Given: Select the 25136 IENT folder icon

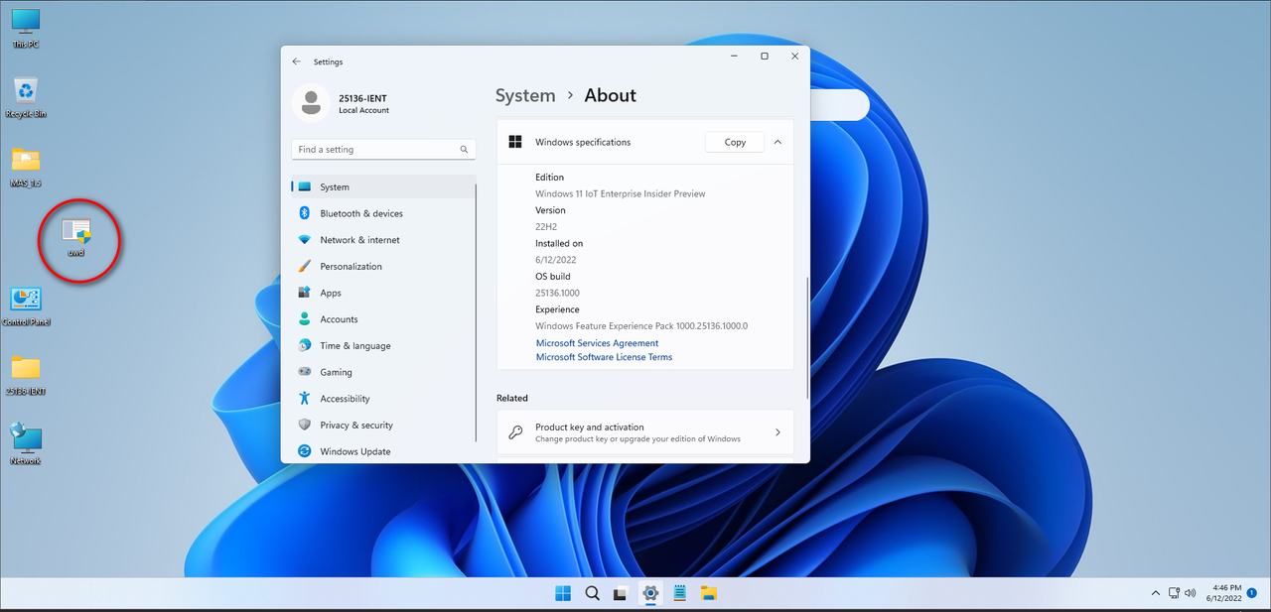Looking at the screenshot, I should (26, 374).
